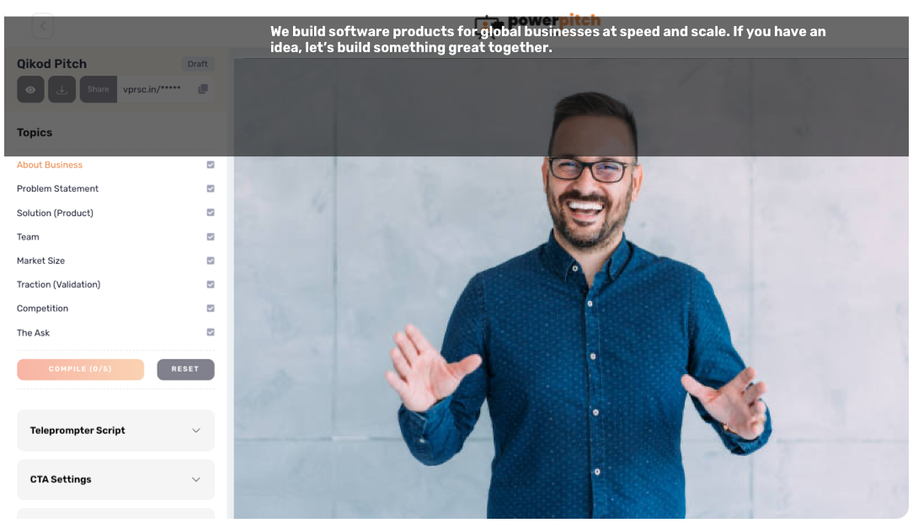
Task: Uncheck the Market Size checkbox
Action: [211, 261]
